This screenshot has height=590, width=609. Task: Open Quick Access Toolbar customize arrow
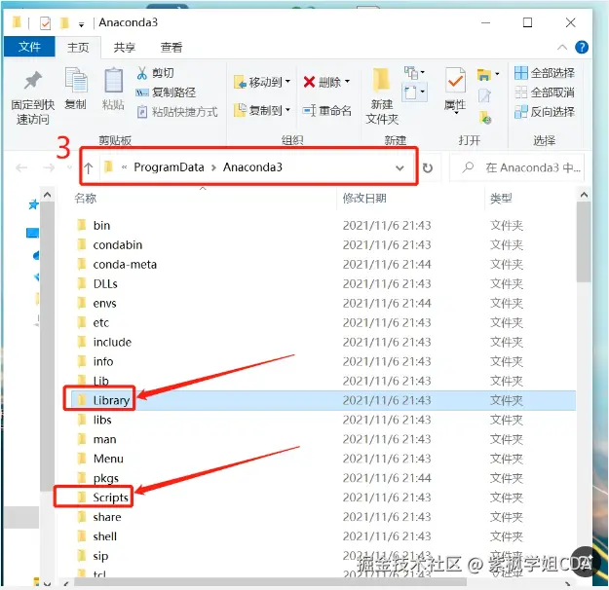pos(81,25)
